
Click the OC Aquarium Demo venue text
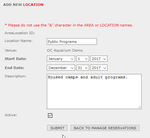click(65, 50)
